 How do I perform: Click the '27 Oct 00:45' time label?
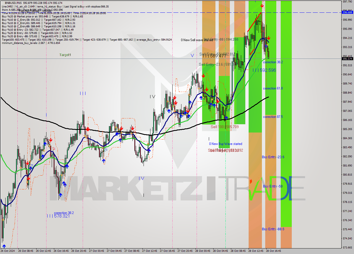pyautogui.click(x=97, y=251)
